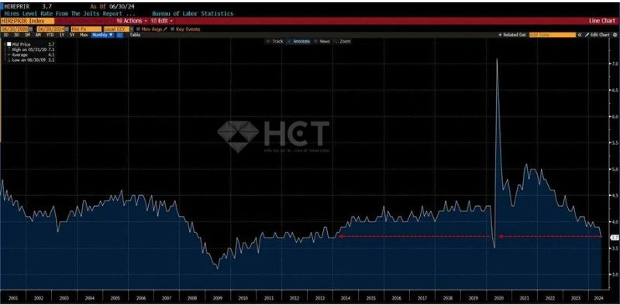
Task: Click the start date 06/30/2000 field
Action: 14,29
